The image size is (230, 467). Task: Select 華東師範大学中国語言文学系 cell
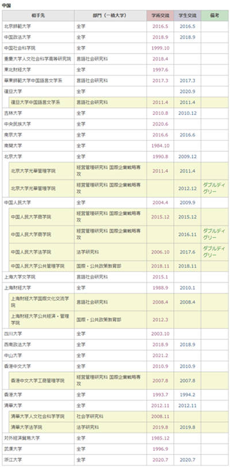tap(38, 81)
